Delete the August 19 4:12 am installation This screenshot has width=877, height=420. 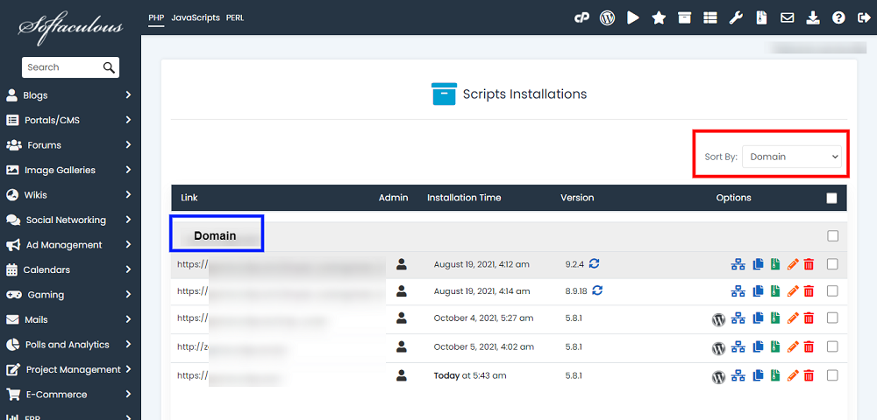tap(809, 264)
